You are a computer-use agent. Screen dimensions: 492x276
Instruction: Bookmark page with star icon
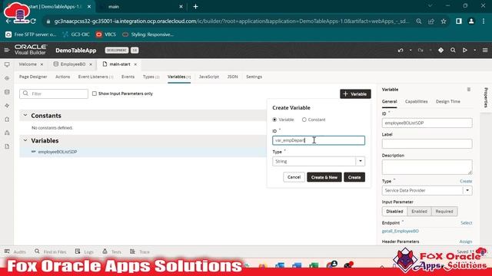pyautogui.click(x=444, y=21)
